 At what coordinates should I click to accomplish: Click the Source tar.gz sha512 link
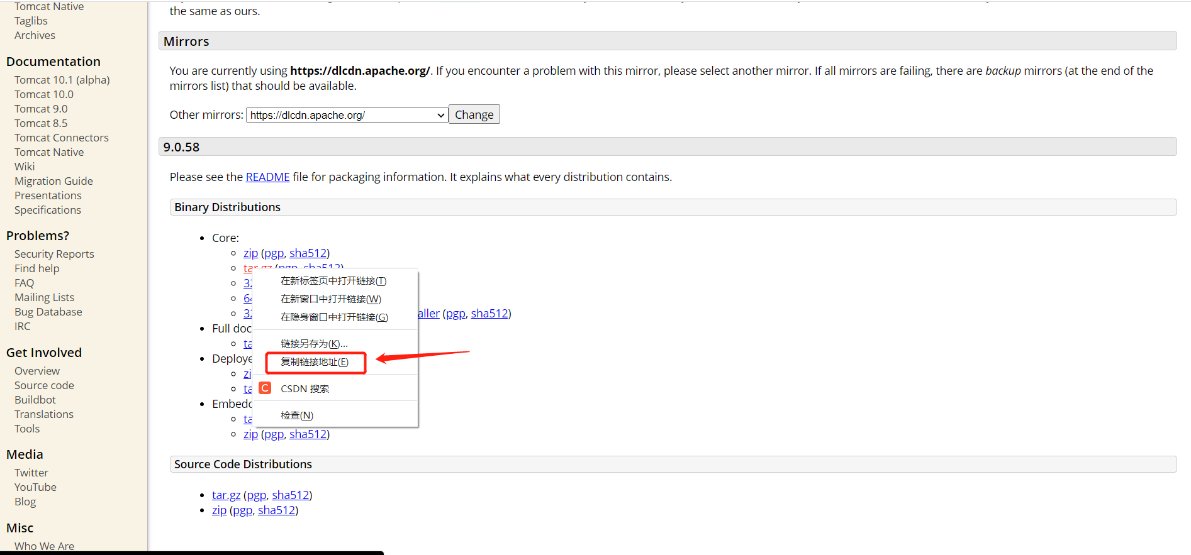coord(290,495)
